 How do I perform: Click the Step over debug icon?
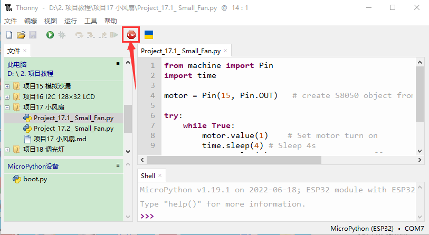(x=79, y=35)
